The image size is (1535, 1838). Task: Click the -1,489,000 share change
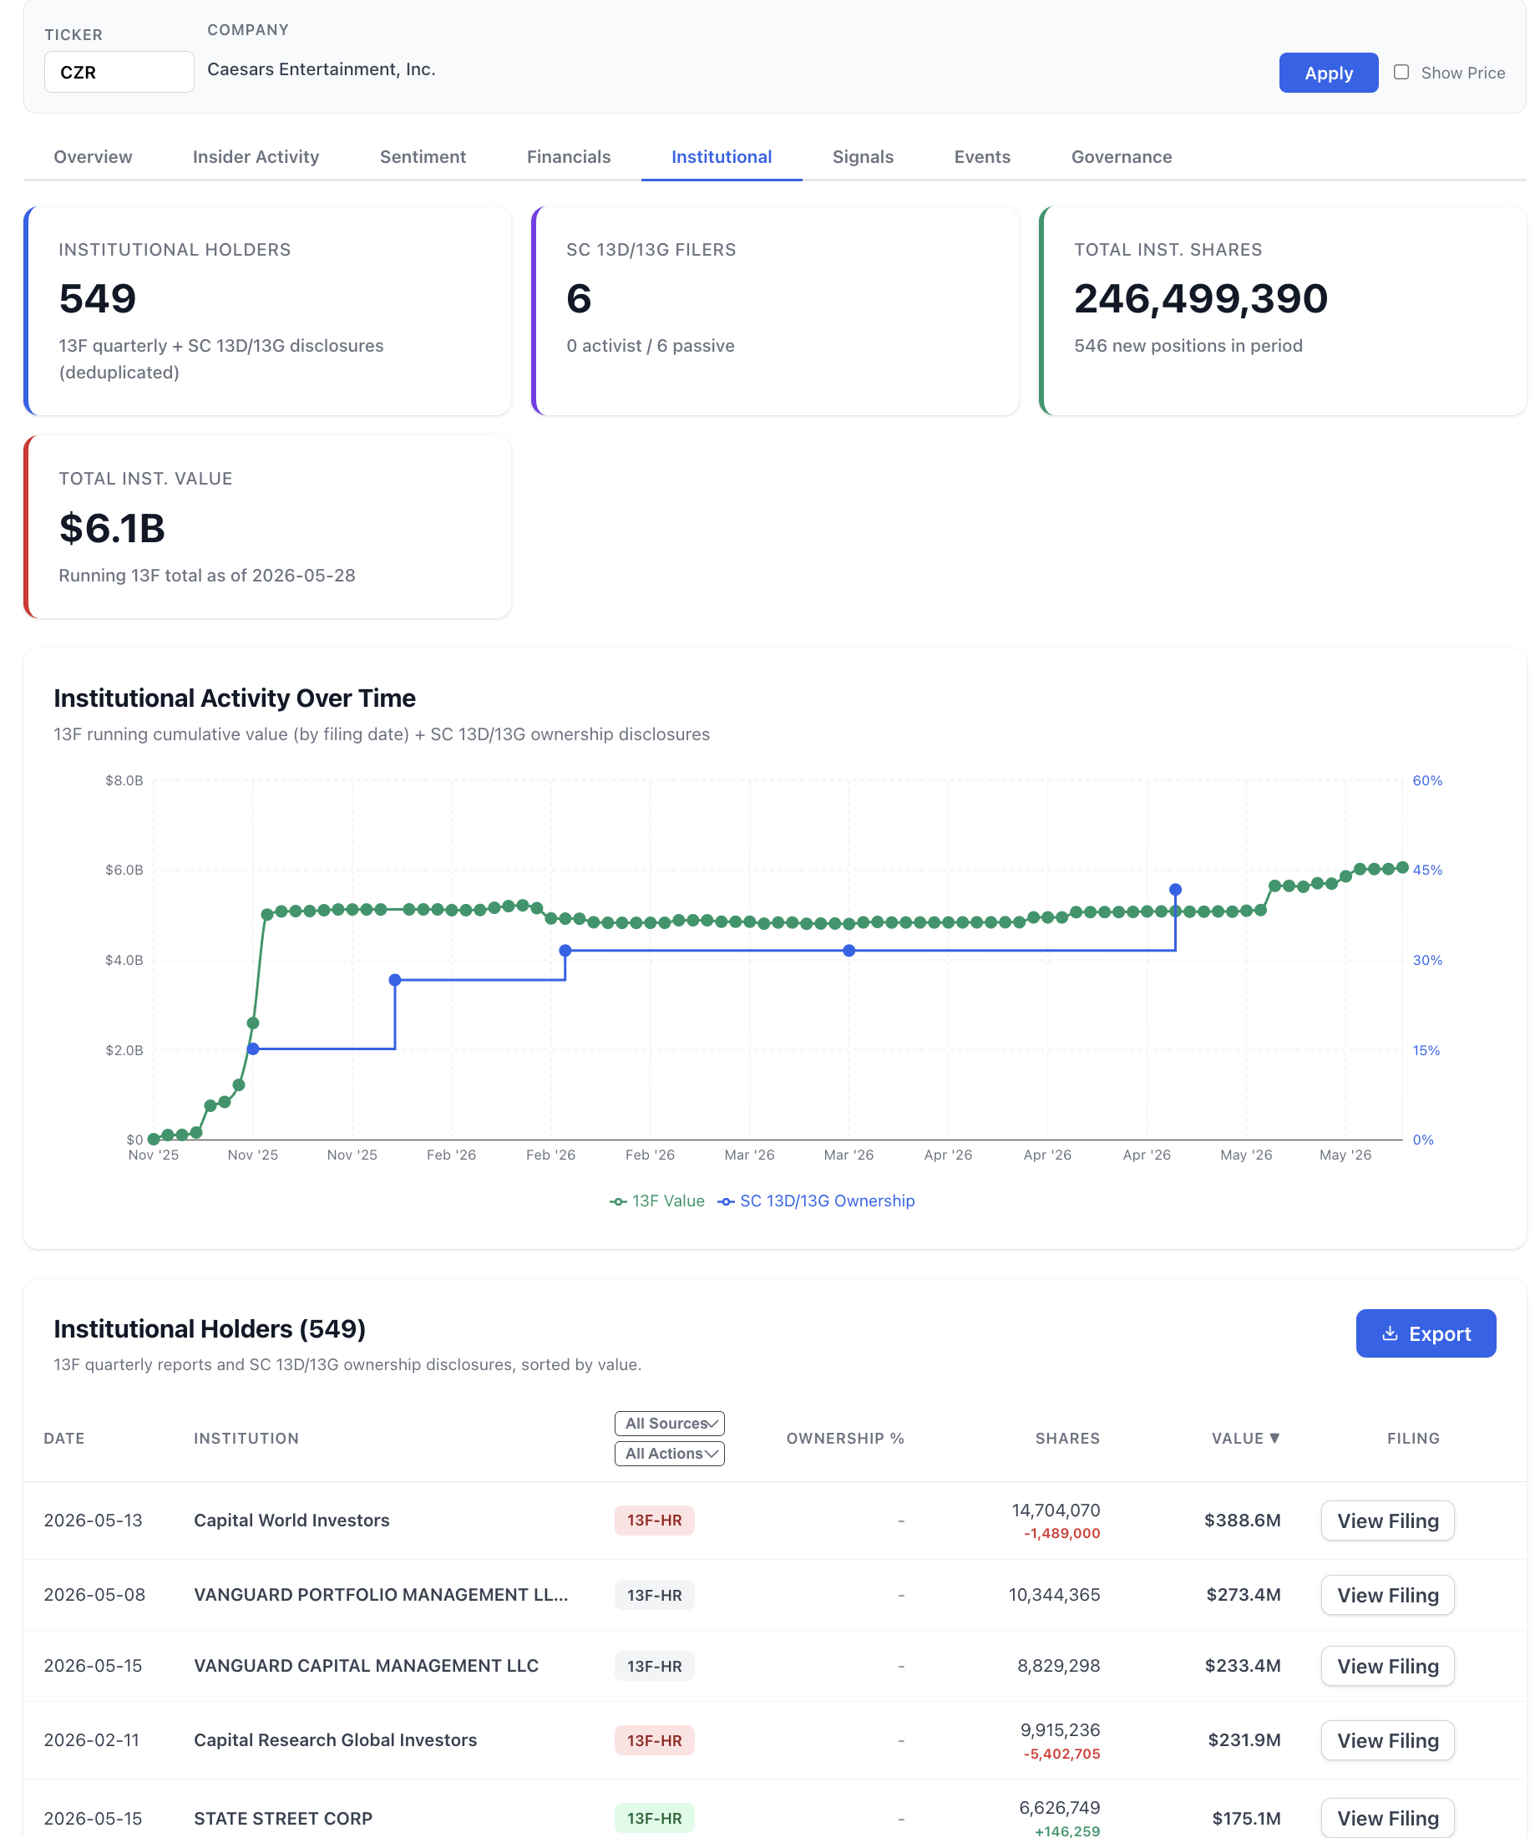click(x=1061, y=1533)
